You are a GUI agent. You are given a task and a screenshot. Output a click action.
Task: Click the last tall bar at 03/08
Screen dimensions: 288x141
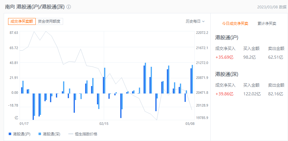coord(192,79)
